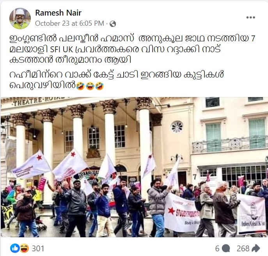The width and height of the screenshot is (268, 256).
Task: Click the Oxford banner at photo right
Action: point(252,214)
